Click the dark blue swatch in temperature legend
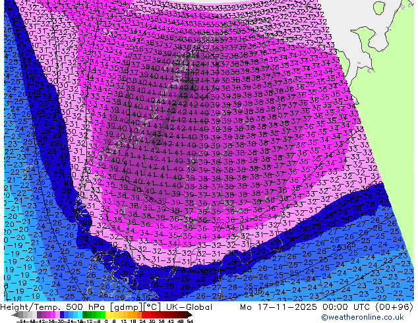 [x=62, y=314]
